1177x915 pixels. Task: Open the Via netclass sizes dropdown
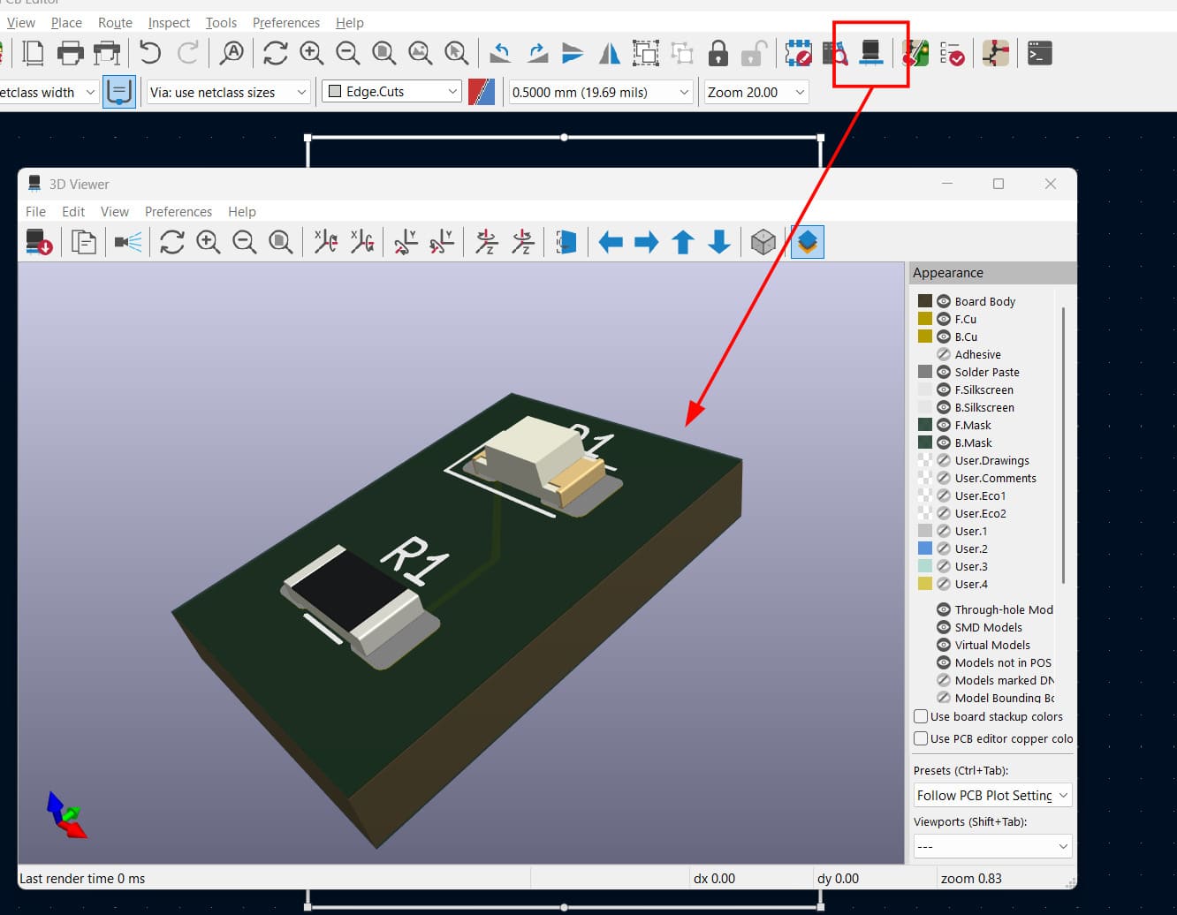tap(227, 91)
